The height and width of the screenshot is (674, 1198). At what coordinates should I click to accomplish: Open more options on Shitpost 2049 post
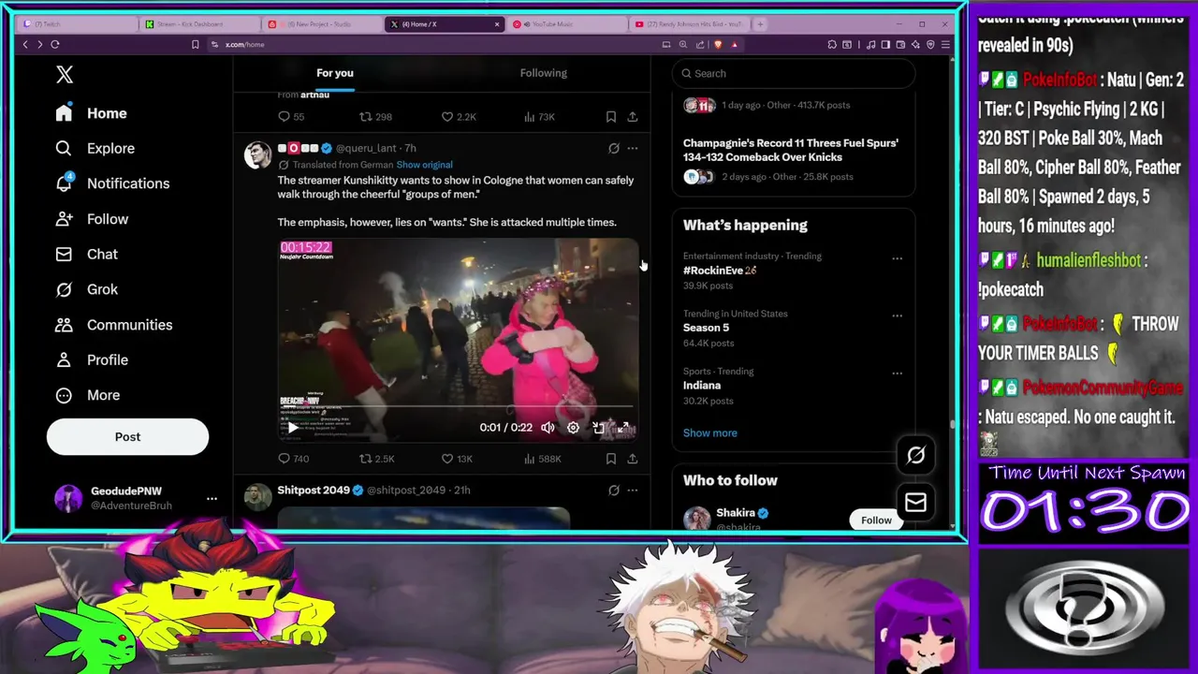[x=633, y=490]
